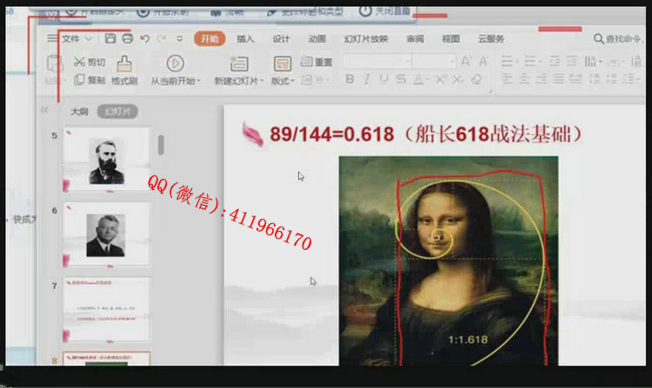This screenshot has width=652, height=388.
Task: Select slide 5 thumbnail with bearded man
Action: tap(106, 160)
